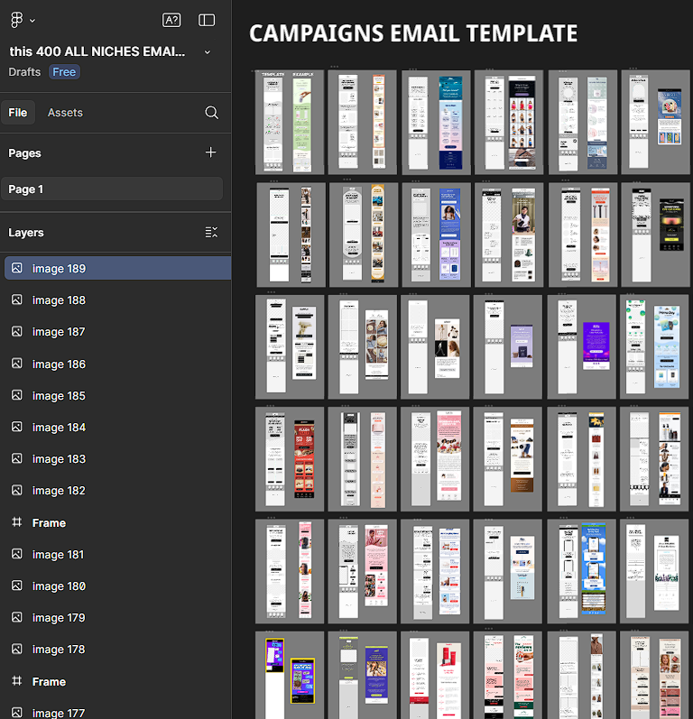The image size is (693, 719).
Task: Collapse all layers icon in Layers header
Action: click(211, 232)
